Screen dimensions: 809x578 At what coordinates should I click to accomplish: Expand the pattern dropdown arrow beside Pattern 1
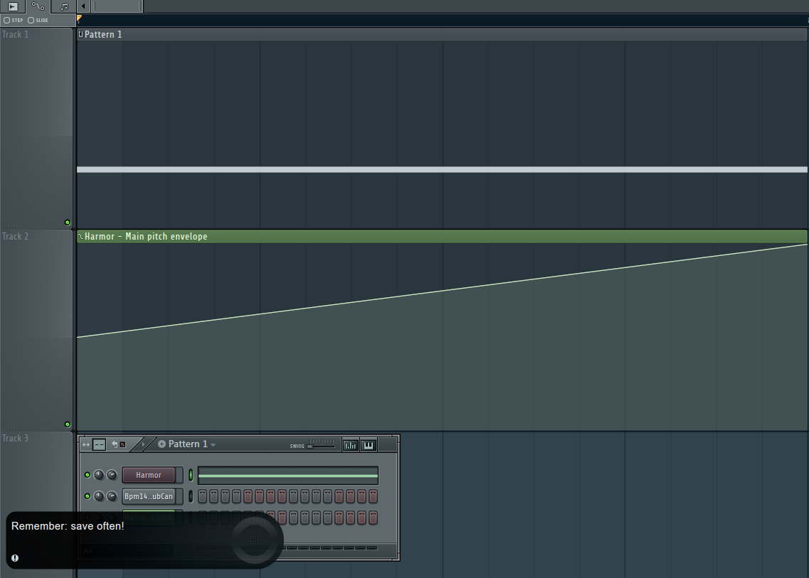click(x=213, y=445)
